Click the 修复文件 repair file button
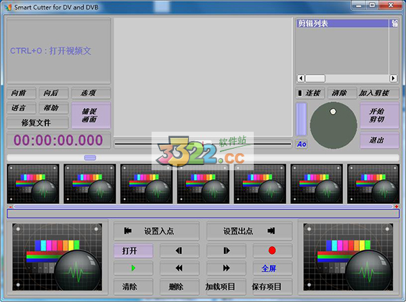Screen dimensions: 406x302 pos(37,123)
